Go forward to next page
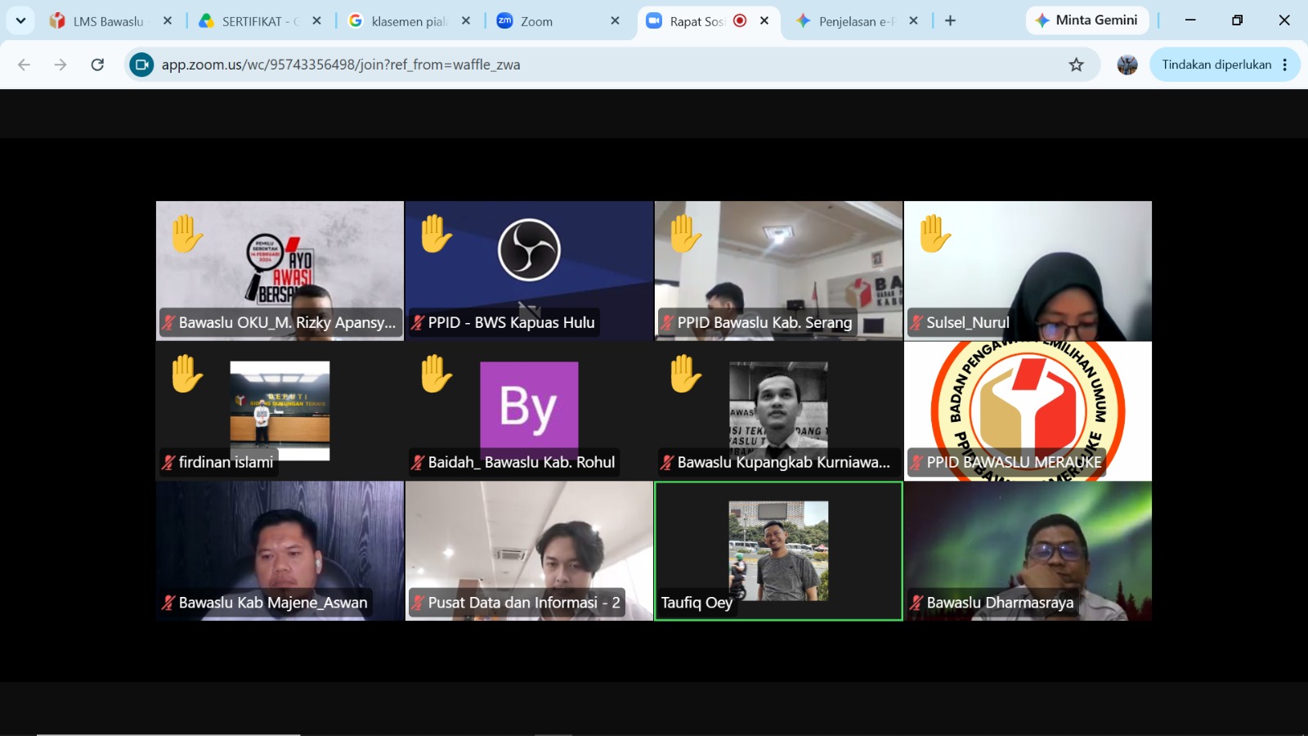The width and height of the screenshot is (1308, 736). 60,65
